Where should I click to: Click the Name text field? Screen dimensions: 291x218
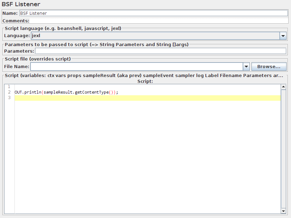click(153, 13)
